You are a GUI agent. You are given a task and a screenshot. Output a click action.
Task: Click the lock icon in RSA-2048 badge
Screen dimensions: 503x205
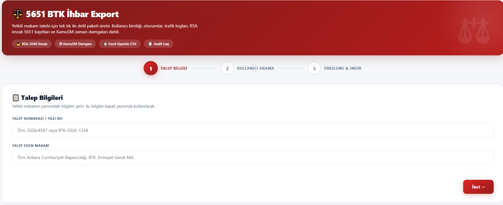18,44
